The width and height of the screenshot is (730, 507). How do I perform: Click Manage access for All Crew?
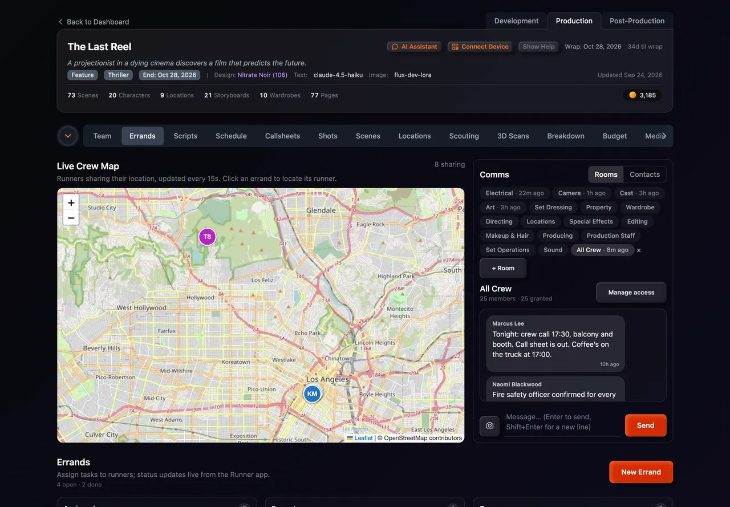[x=631, y=293]
